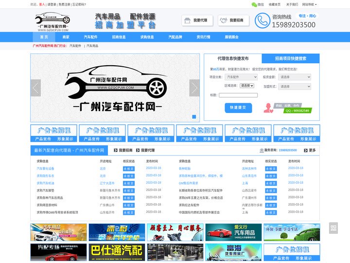
Task: Open 首页 in the navigation bar
Action: click(x=44, y=37)
